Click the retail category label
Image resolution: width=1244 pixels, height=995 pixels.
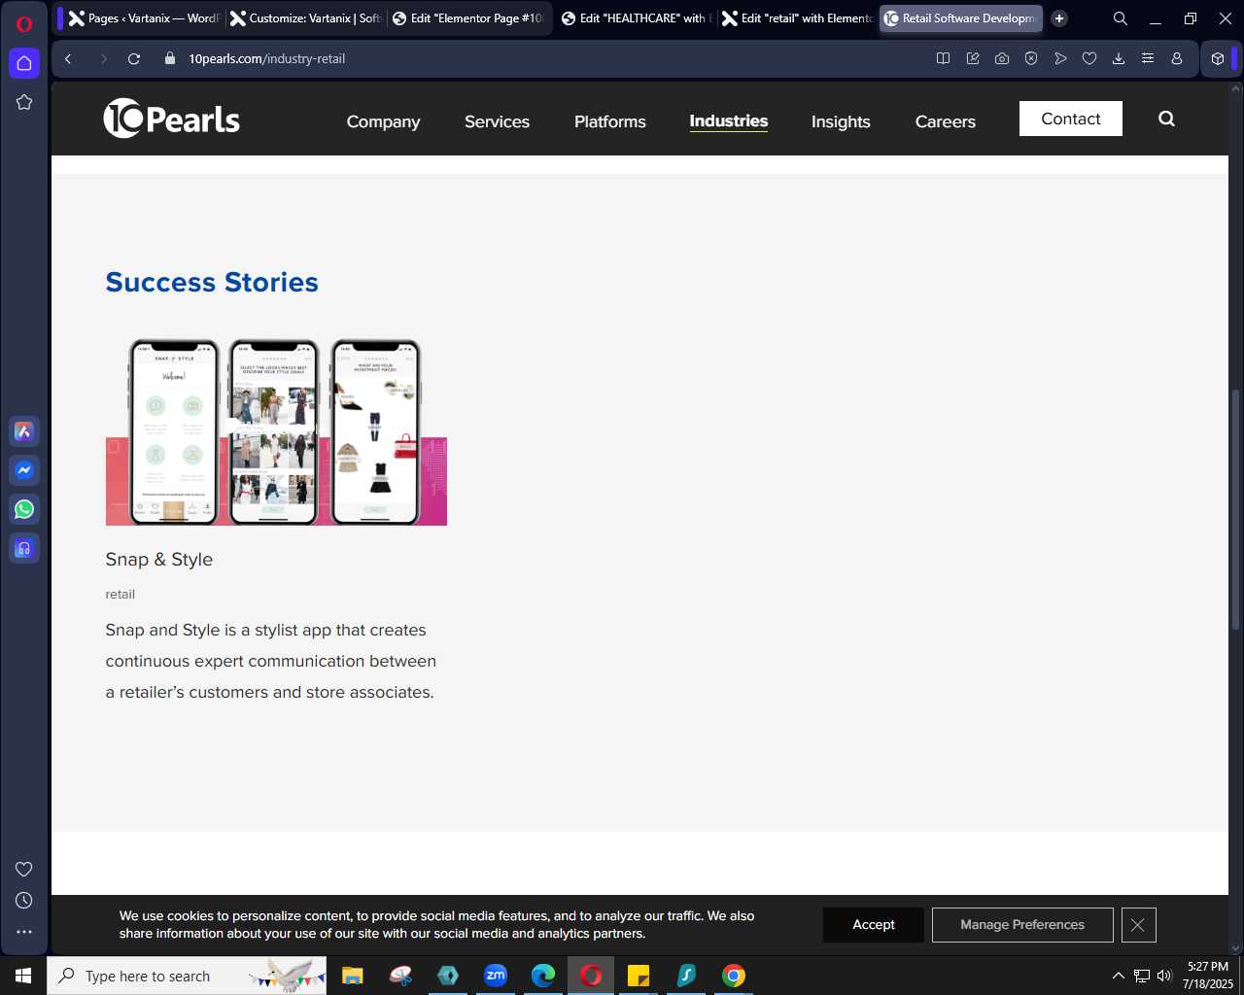click(x=120, y=594)
